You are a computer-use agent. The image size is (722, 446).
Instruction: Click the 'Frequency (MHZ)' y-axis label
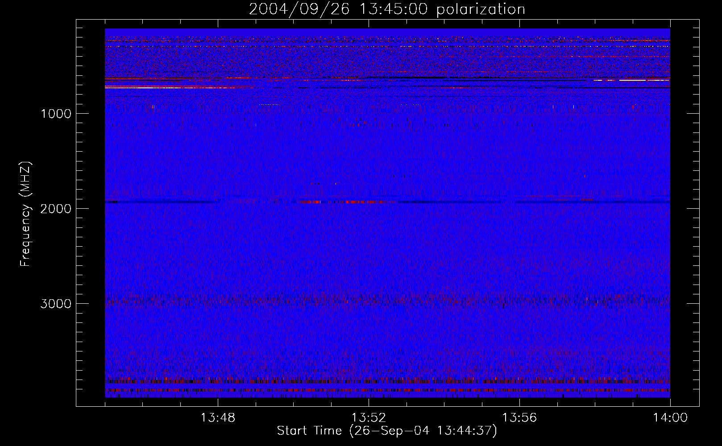pyautogui.click(x=25, y=214)
